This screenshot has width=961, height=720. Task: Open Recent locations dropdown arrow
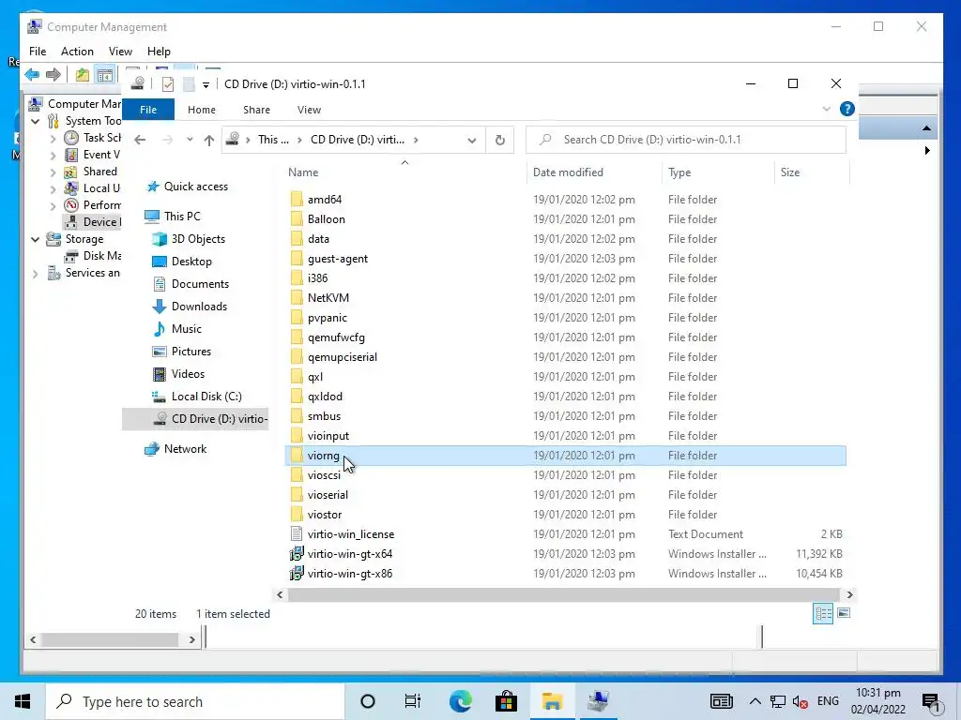190,140
